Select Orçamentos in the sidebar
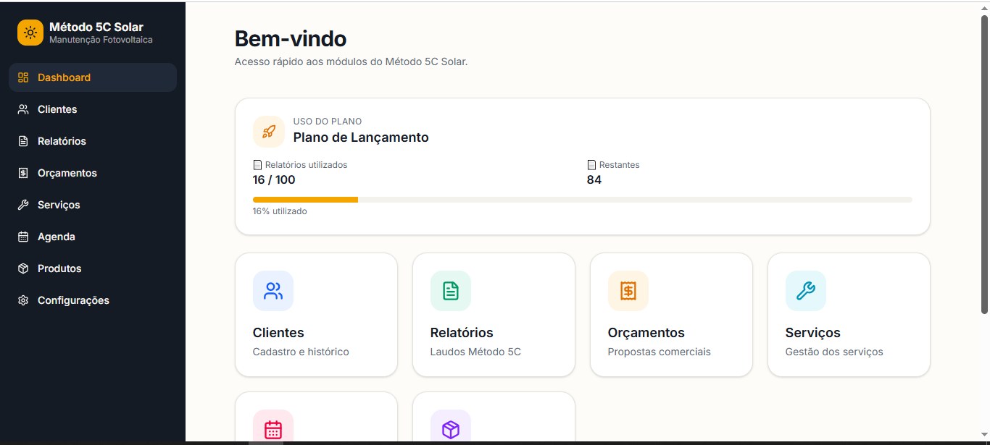Image resolution: width=990 pixels, height=445 pixels. [x=93, y=173]
